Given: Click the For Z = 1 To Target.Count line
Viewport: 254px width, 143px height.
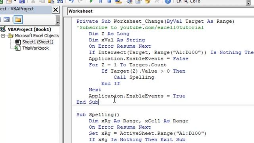Looking at the screenshot, I should point(128,65).
